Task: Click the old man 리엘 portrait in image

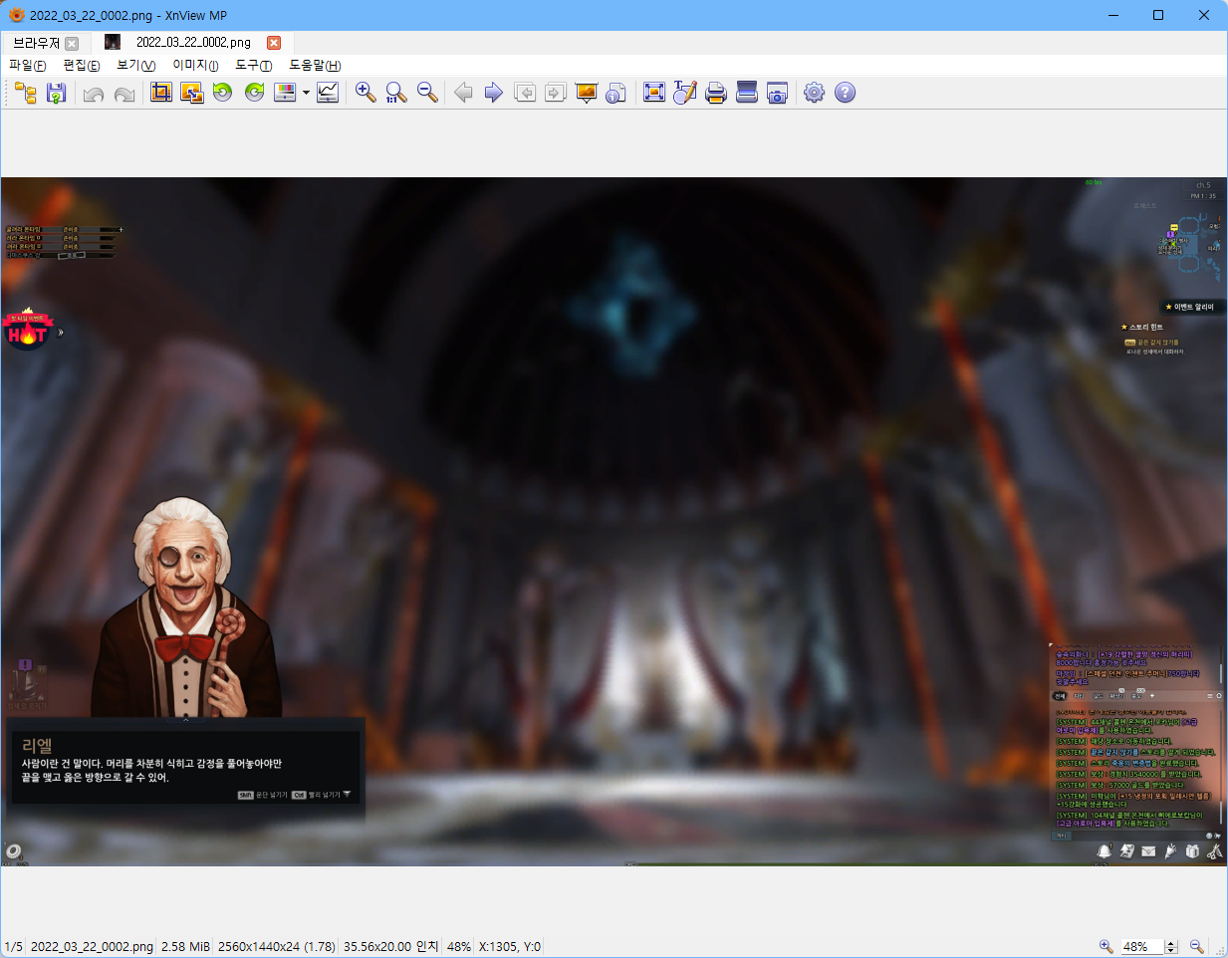Action: [186, 606]
